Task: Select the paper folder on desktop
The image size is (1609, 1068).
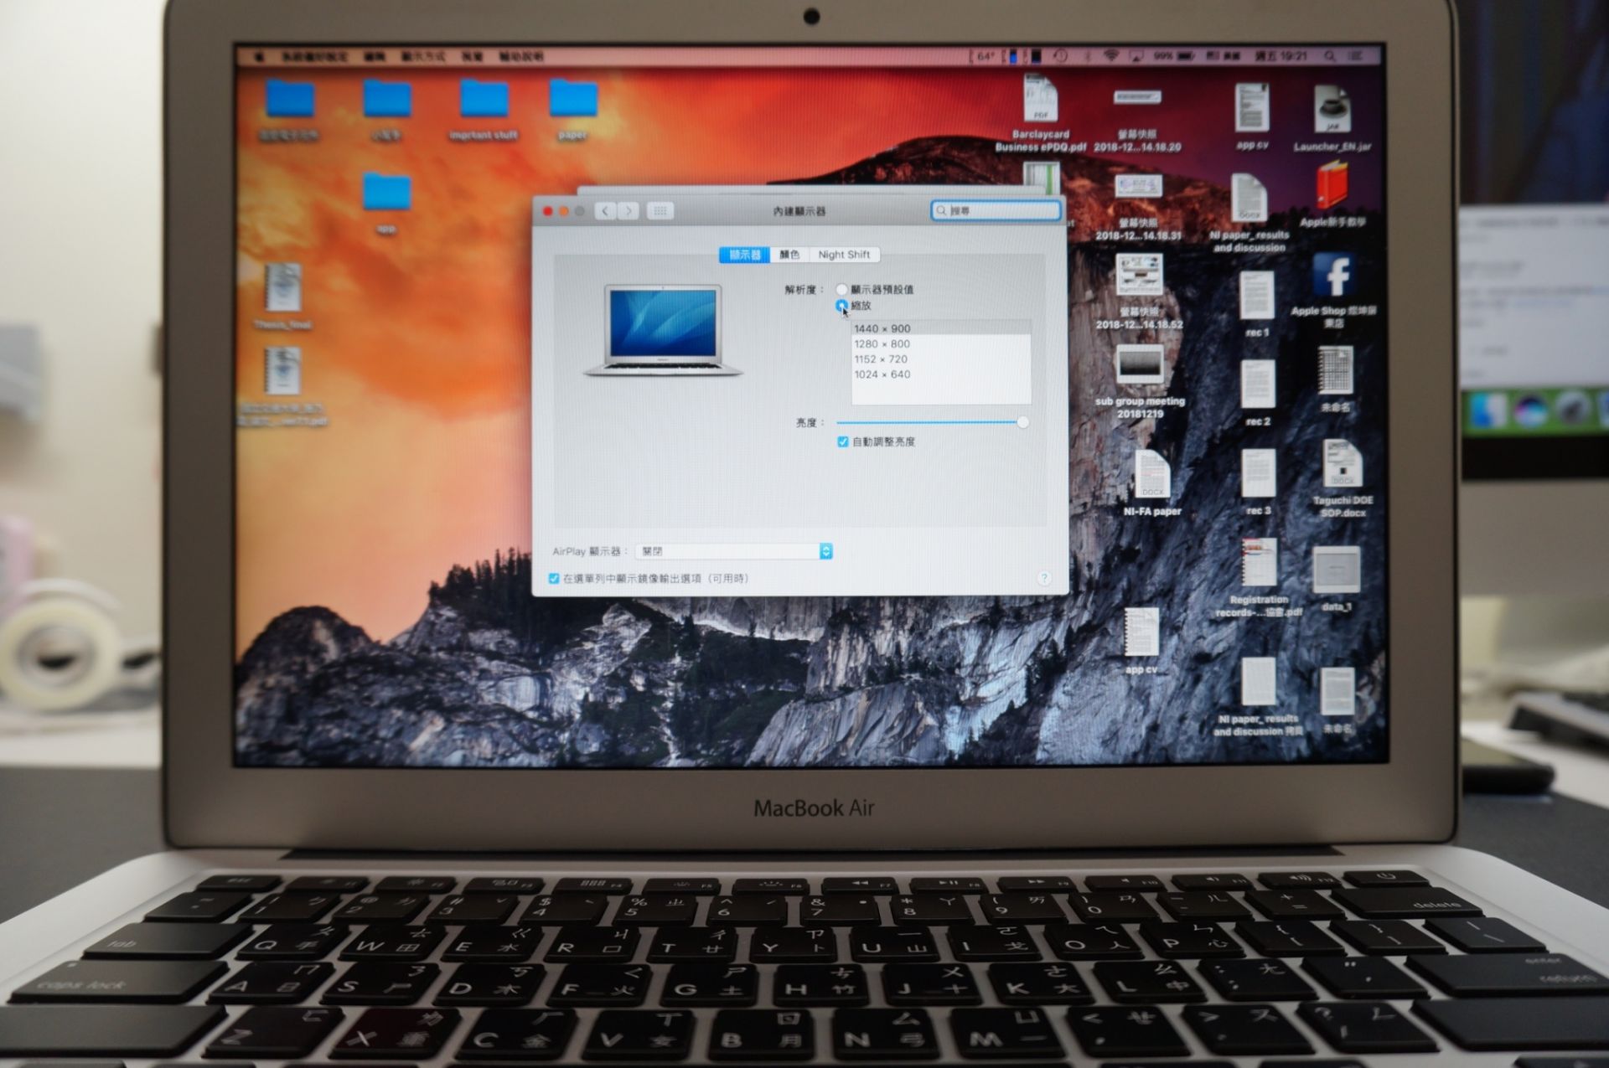Action: point(573,100)
